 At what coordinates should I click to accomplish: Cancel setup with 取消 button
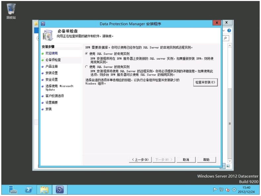(x=186, y=160)
